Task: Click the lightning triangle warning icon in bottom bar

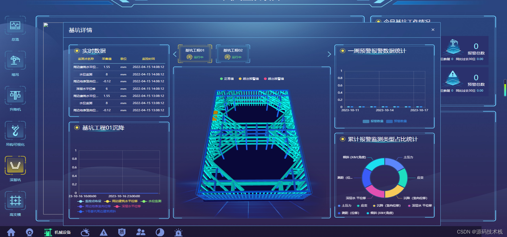Action: (x=104, y=233)
